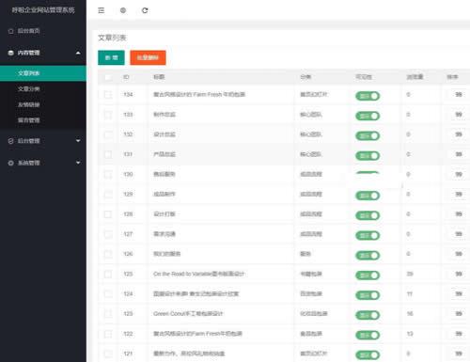Tick the select-all checkbox in table header

pyautogui.click(x=108, y=77)
